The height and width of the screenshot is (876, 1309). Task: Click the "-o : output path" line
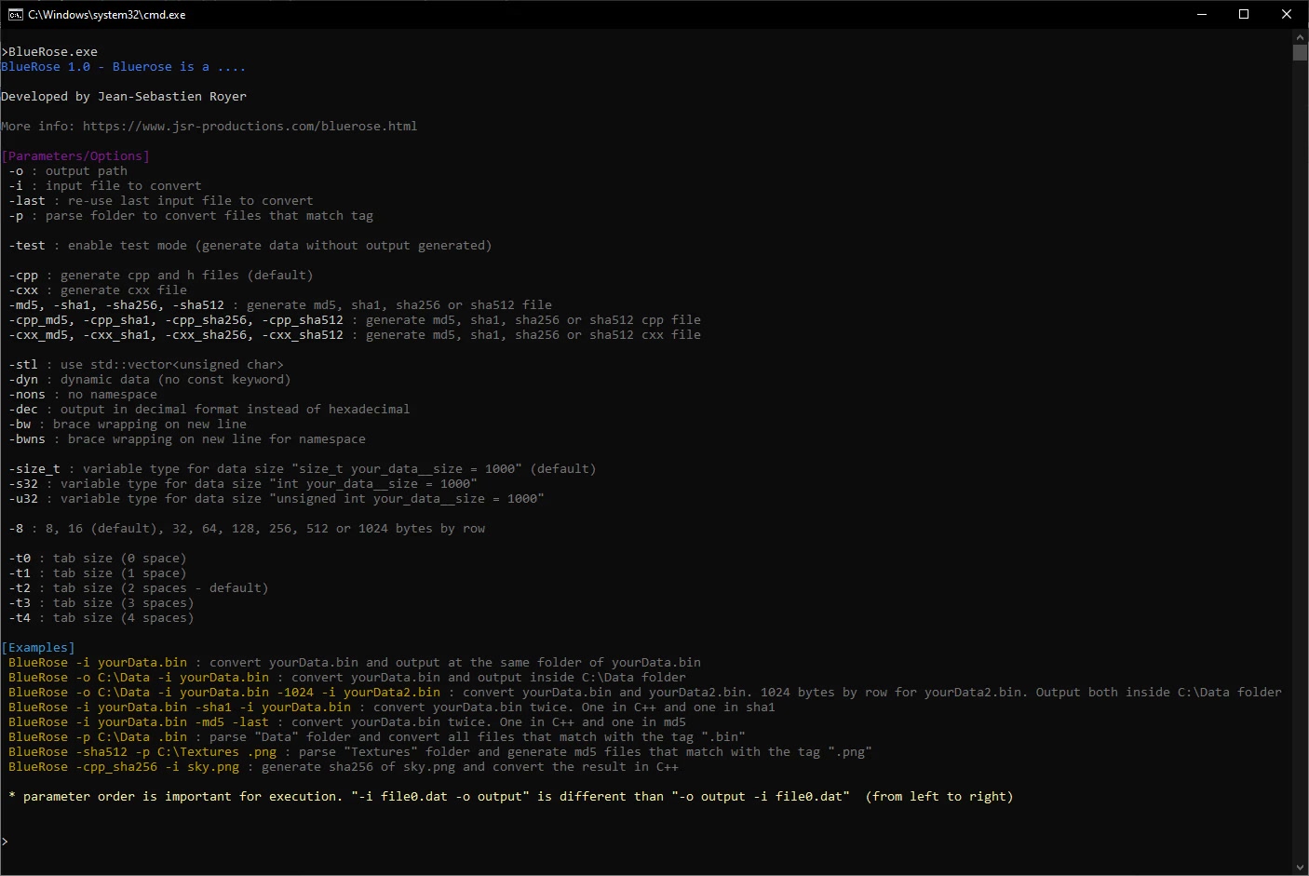coord(68,170)
